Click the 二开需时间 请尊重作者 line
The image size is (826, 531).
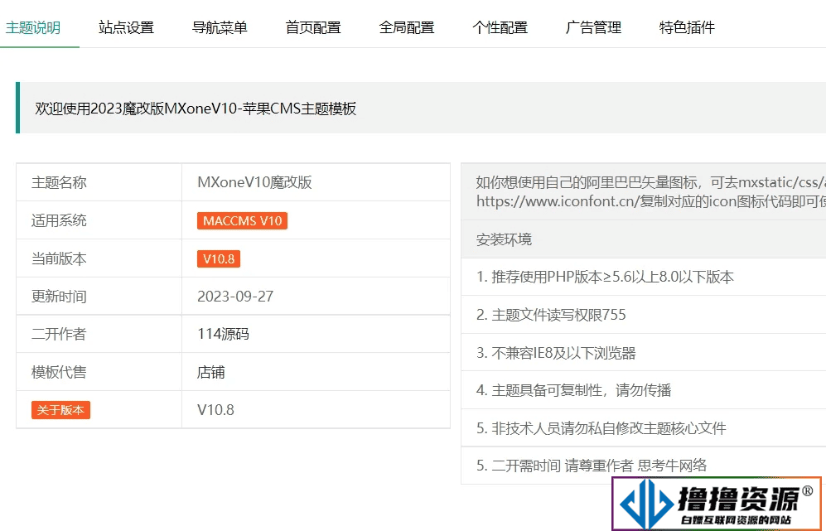point(592,466)
